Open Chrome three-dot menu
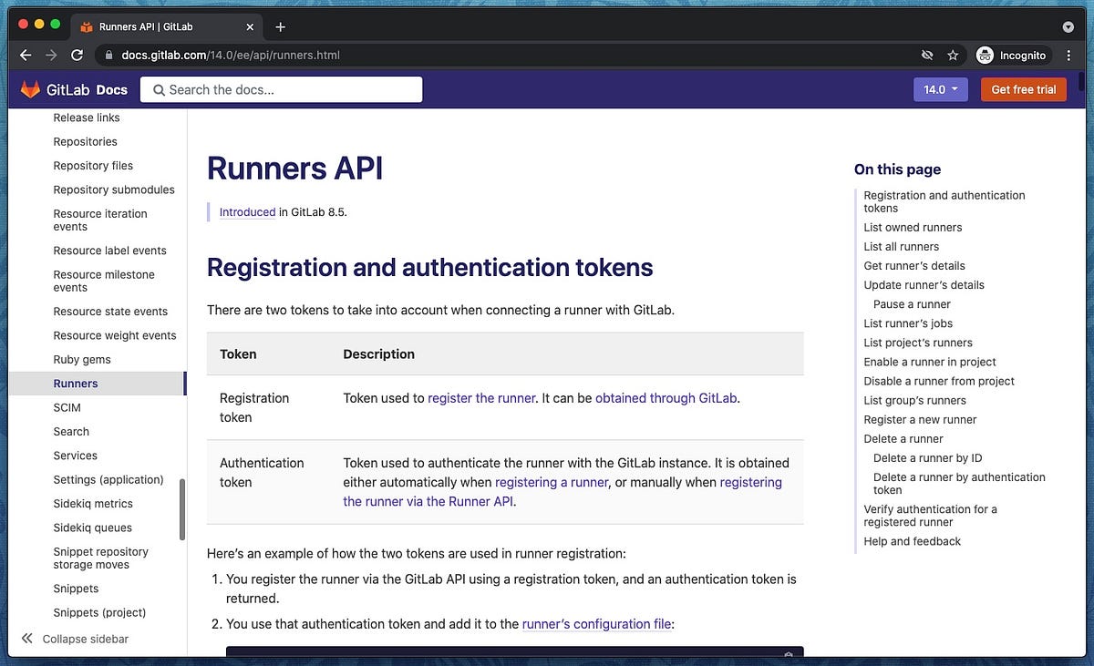1094x666 pixels. tap(1068, 56)
